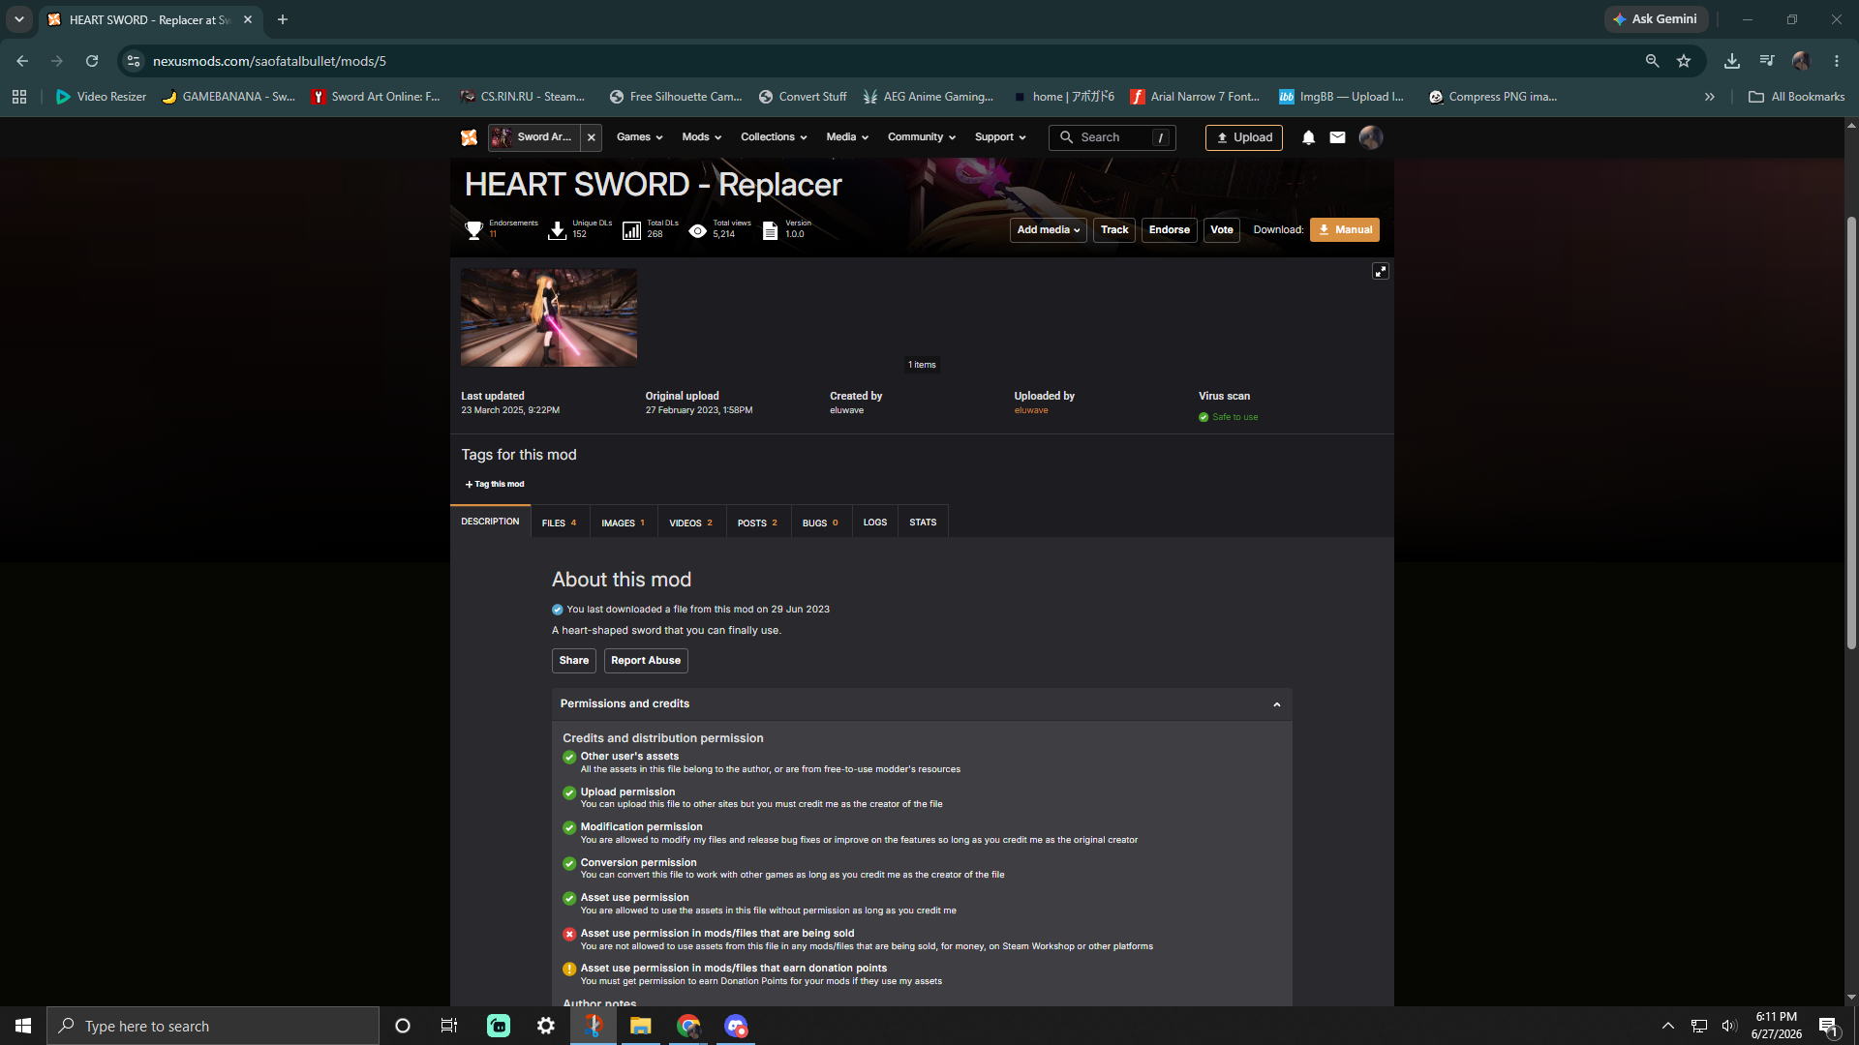
Task: Collapse the Permissions and credits section
Action: [x=1276, y=704]
